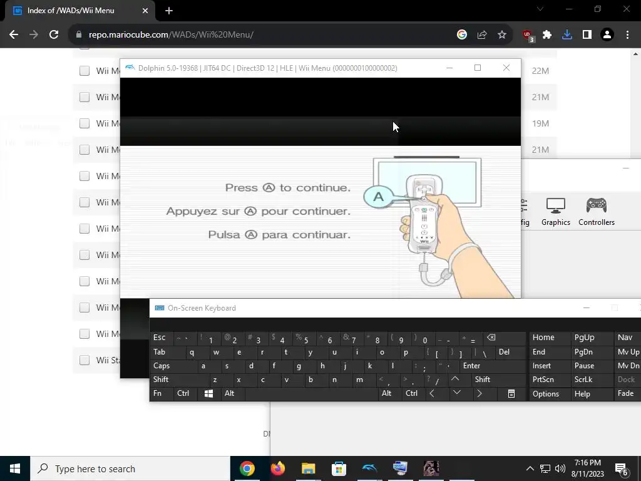Toggle Chrome side panel icon
This screenshot has width=641, height=481.
coord(587,35)
